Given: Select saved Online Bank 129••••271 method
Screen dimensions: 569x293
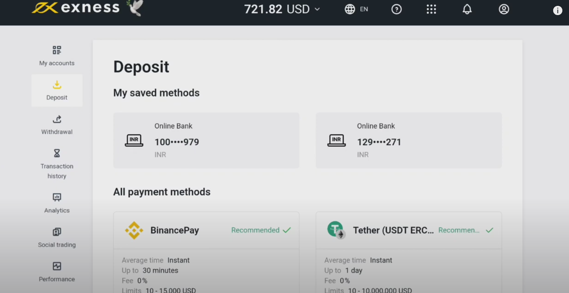Looking at the screenshot, I should click(x=408, y=140).
